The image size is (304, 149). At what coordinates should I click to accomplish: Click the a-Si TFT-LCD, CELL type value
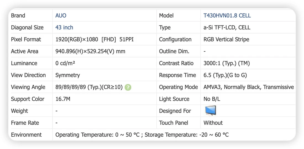227,27
